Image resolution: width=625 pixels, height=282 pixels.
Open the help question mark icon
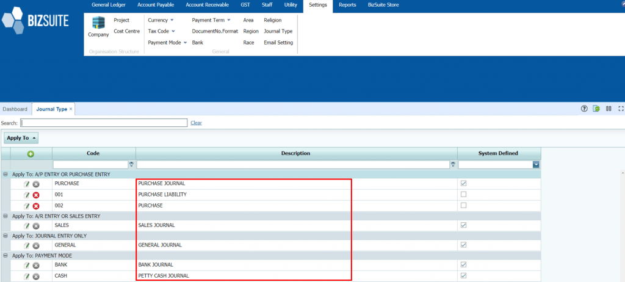click(584, 109)
